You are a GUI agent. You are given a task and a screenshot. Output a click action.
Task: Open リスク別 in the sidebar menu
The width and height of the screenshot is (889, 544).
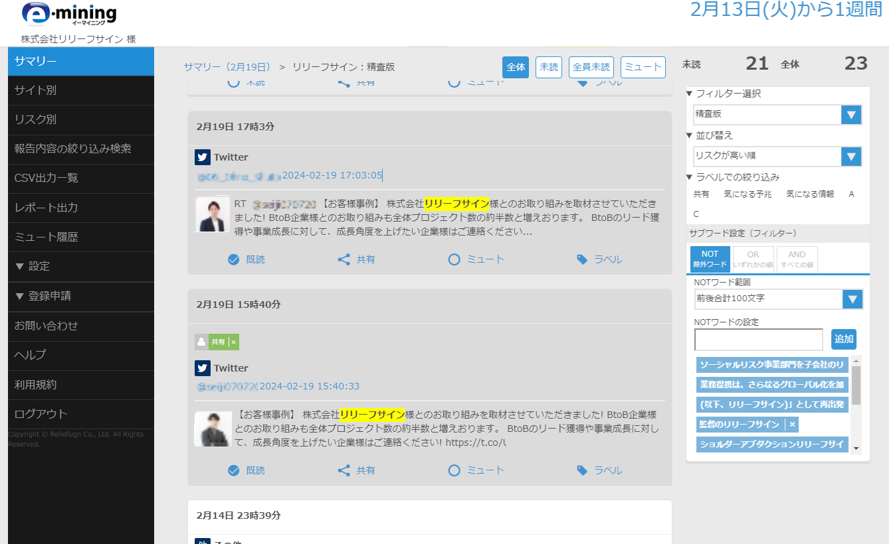pos(40,119)
